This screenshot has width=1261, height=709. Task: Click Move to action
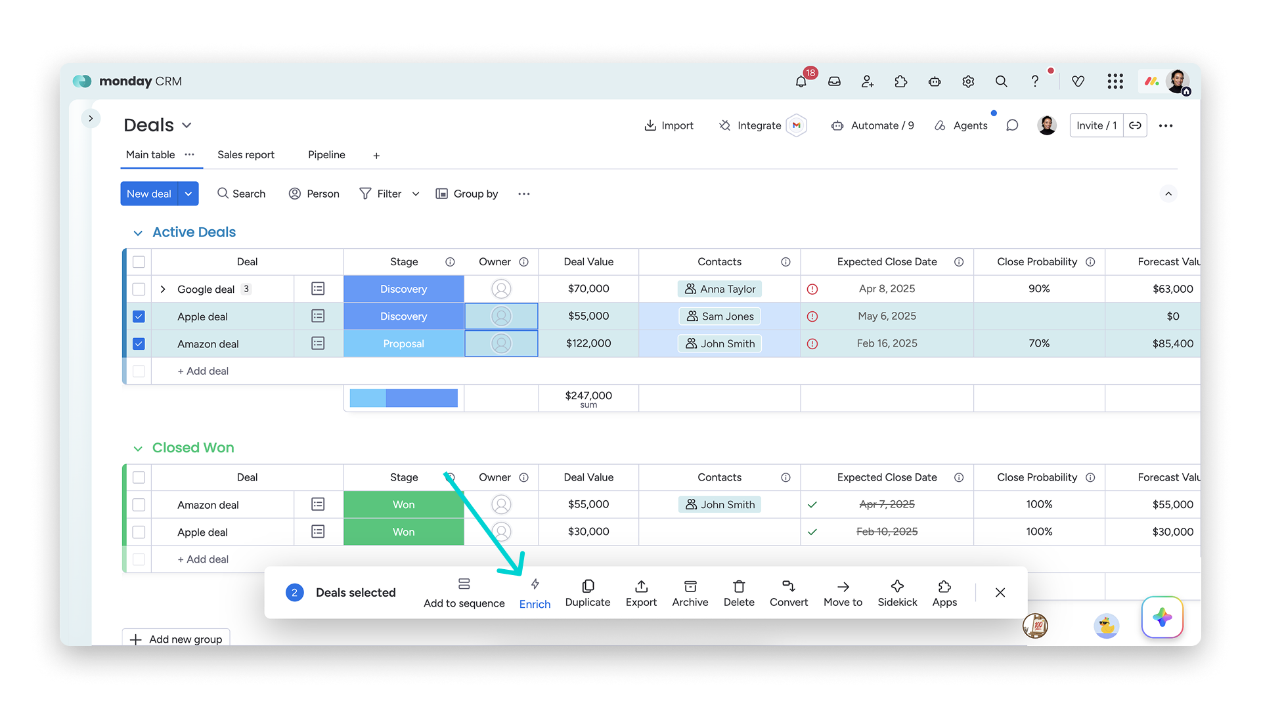[843, 593]
